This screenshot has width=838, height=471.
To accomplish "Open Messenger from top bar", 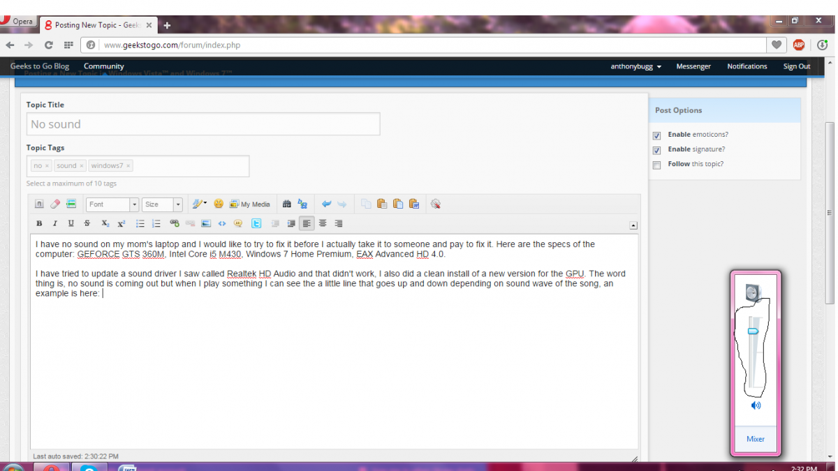I will click(x=693, y=66).
